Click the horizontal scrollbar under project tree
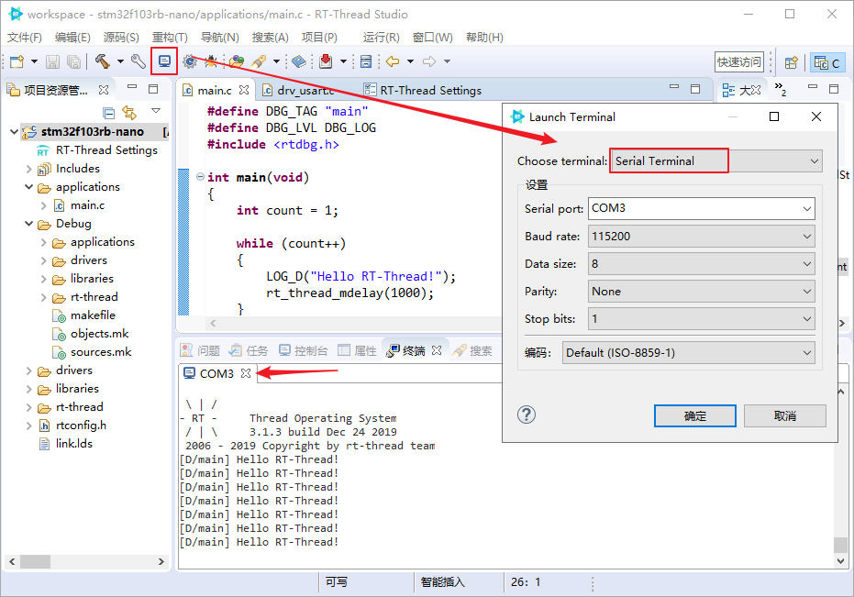Image resolution: width=854 pixels, height=597 pixels. 37,560
